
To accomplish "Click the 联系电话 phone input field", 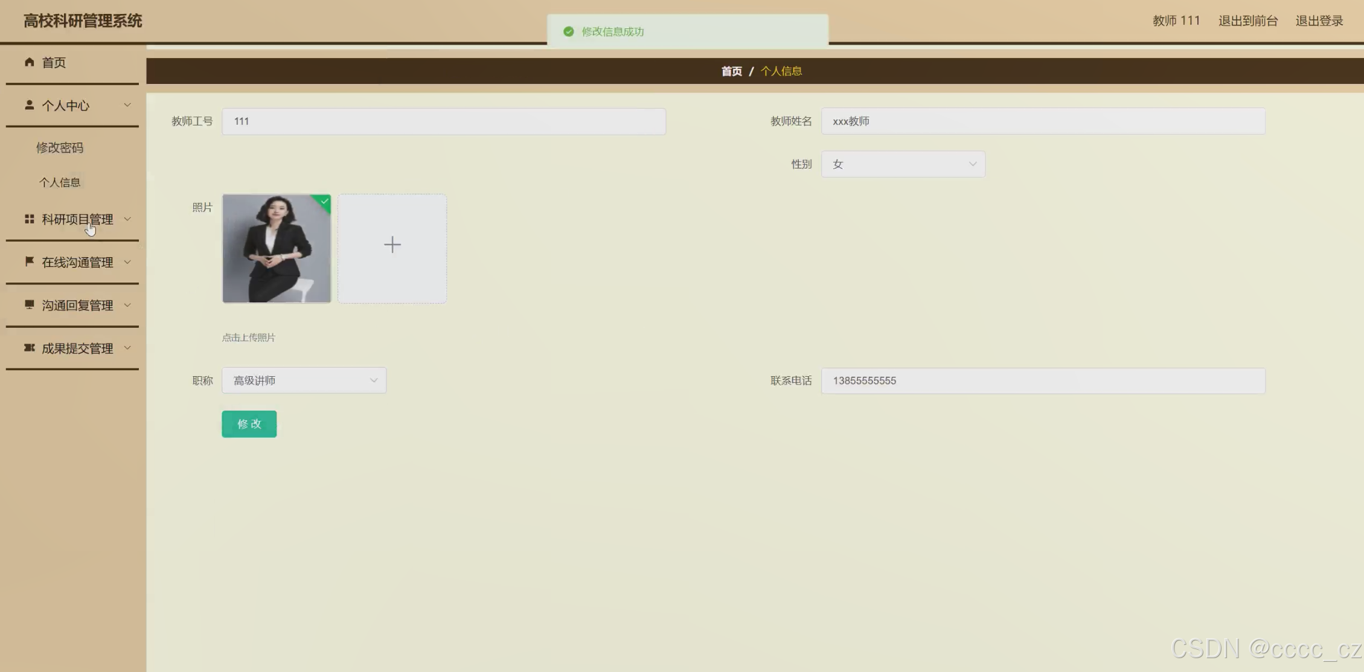I will (x=1042, y=381).
